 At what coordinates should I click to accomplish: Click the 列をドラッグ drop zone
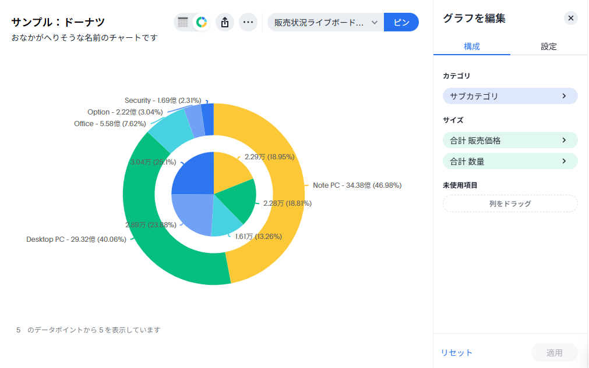click(510, 203)
